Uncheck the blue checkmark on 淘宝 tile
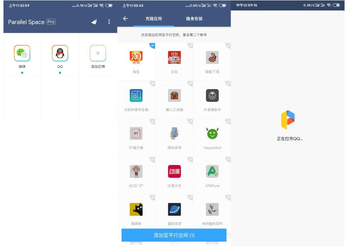The height and width of the screenshot is (249, 350). click(152, 46)
